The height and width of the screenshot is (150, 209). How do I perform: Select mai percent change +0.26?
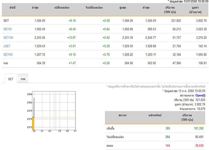pyautogui.click(x=106, y=63)
